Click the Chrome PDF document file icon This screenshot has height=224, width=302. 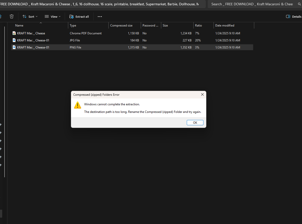(x=14, y=33)
